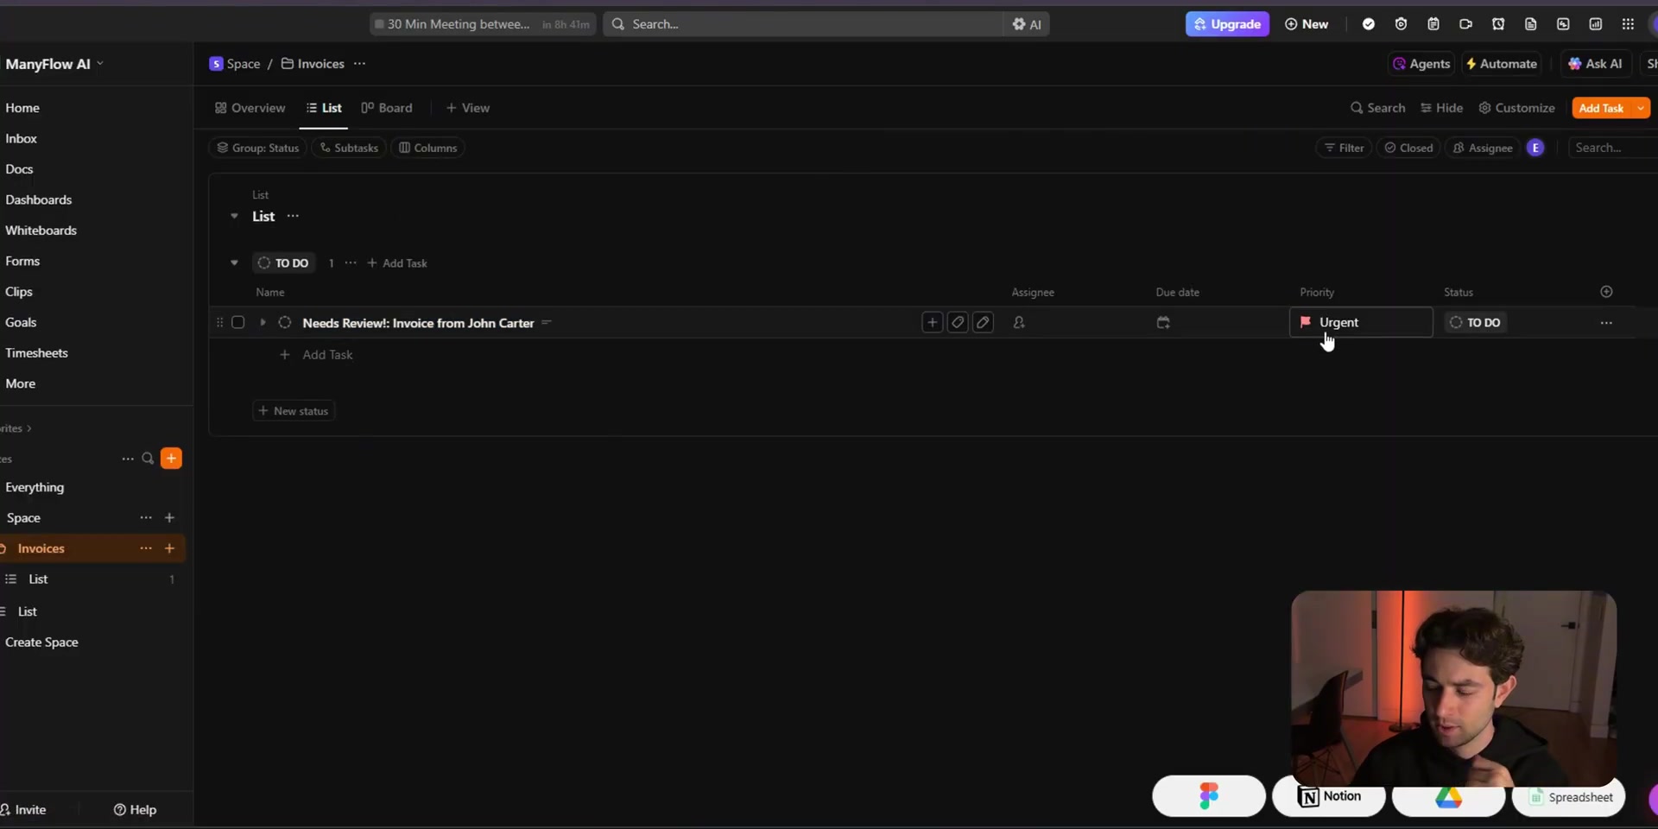
Task: Rename the invoice task using the pencil icon
Action: (983, 323)
